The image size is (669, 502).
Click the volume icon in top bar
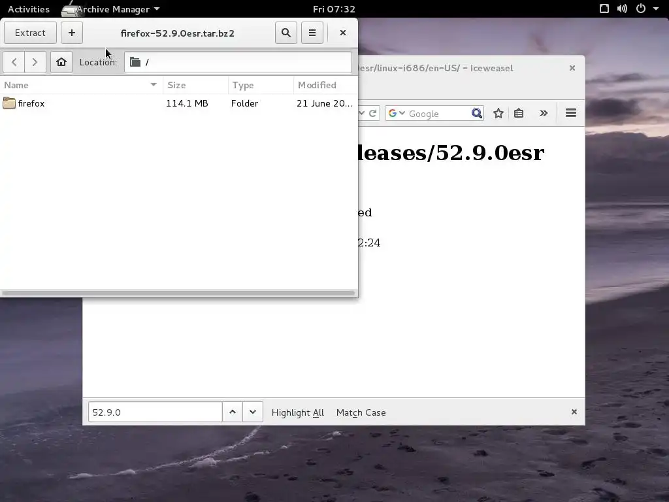[x=622, y=8]
